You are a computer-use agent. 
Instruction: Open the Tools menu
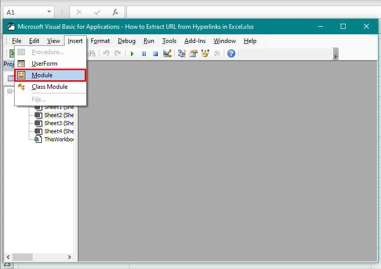[x=169, y=41]
